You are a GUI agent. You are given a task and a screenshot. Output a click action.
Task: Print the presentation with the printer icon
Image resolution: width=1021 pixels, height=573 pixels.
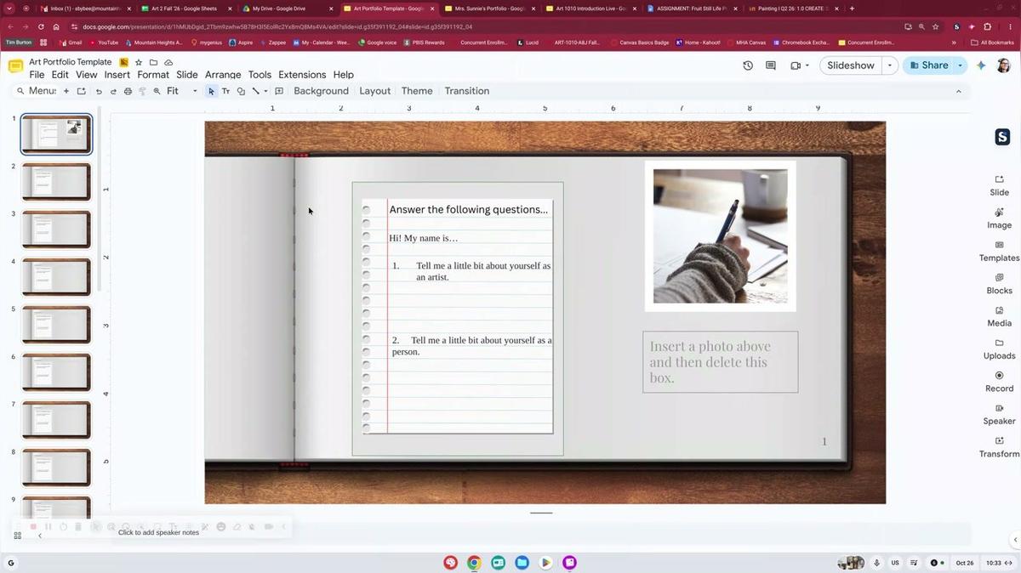coord(128,91)
